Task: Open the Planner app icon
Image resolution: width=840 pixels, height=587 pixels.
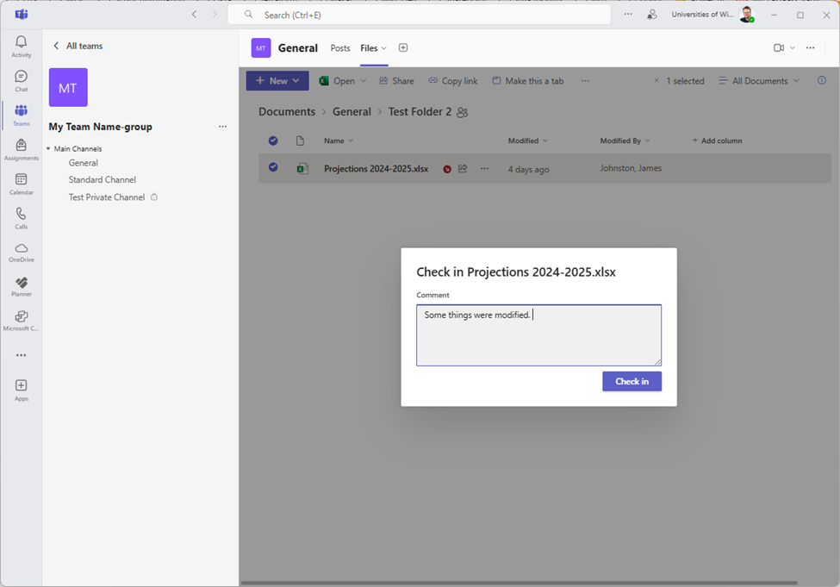Action: (22, 286)
